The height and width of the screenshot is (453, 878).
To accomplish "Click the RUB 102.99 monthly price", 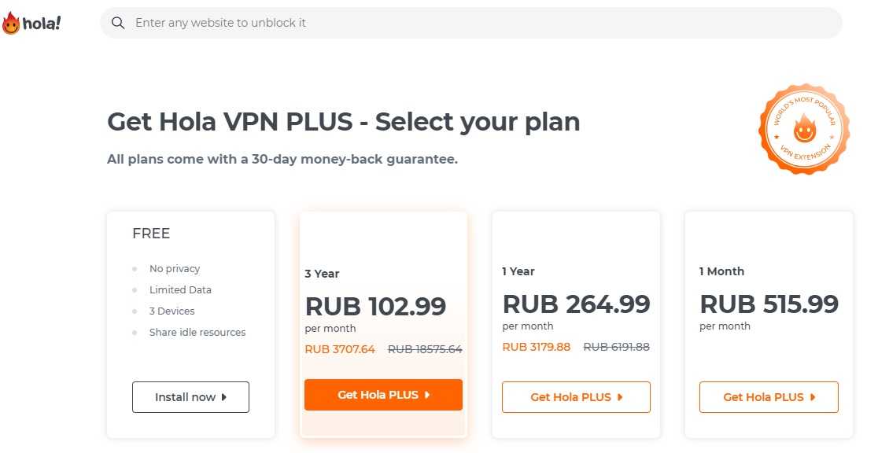I will tap(375, 305).
